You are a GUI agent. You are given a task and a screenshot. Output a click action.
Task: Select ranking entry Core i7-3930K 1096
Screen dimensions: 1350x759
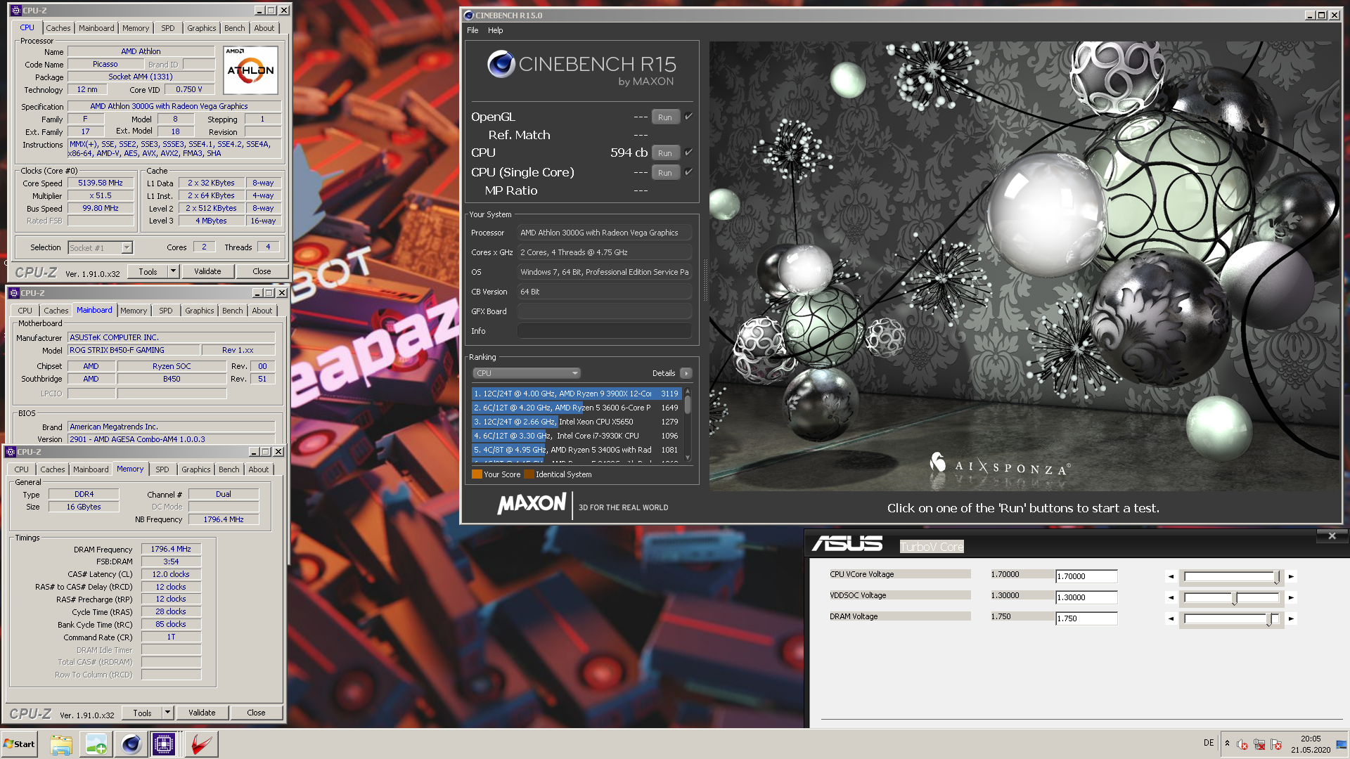point(577,436)
